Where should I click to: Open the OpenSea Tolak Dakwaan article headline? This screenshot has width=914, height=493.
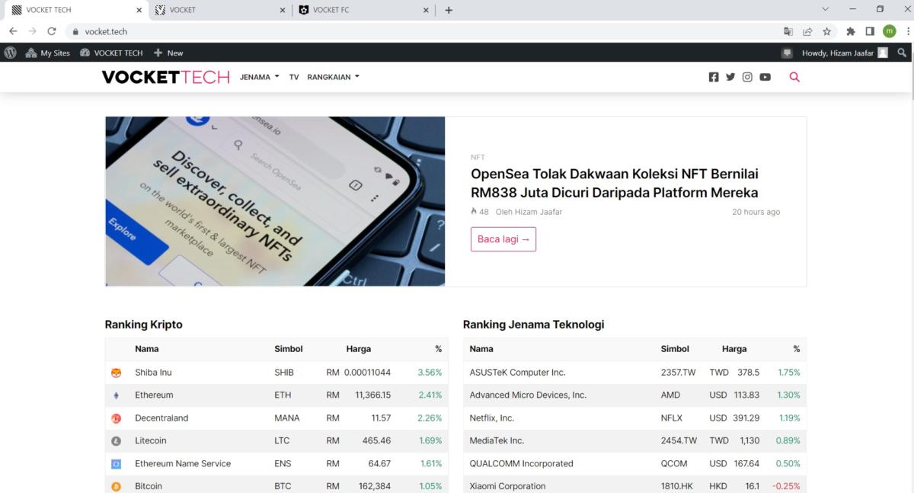(x=615, y=183)
